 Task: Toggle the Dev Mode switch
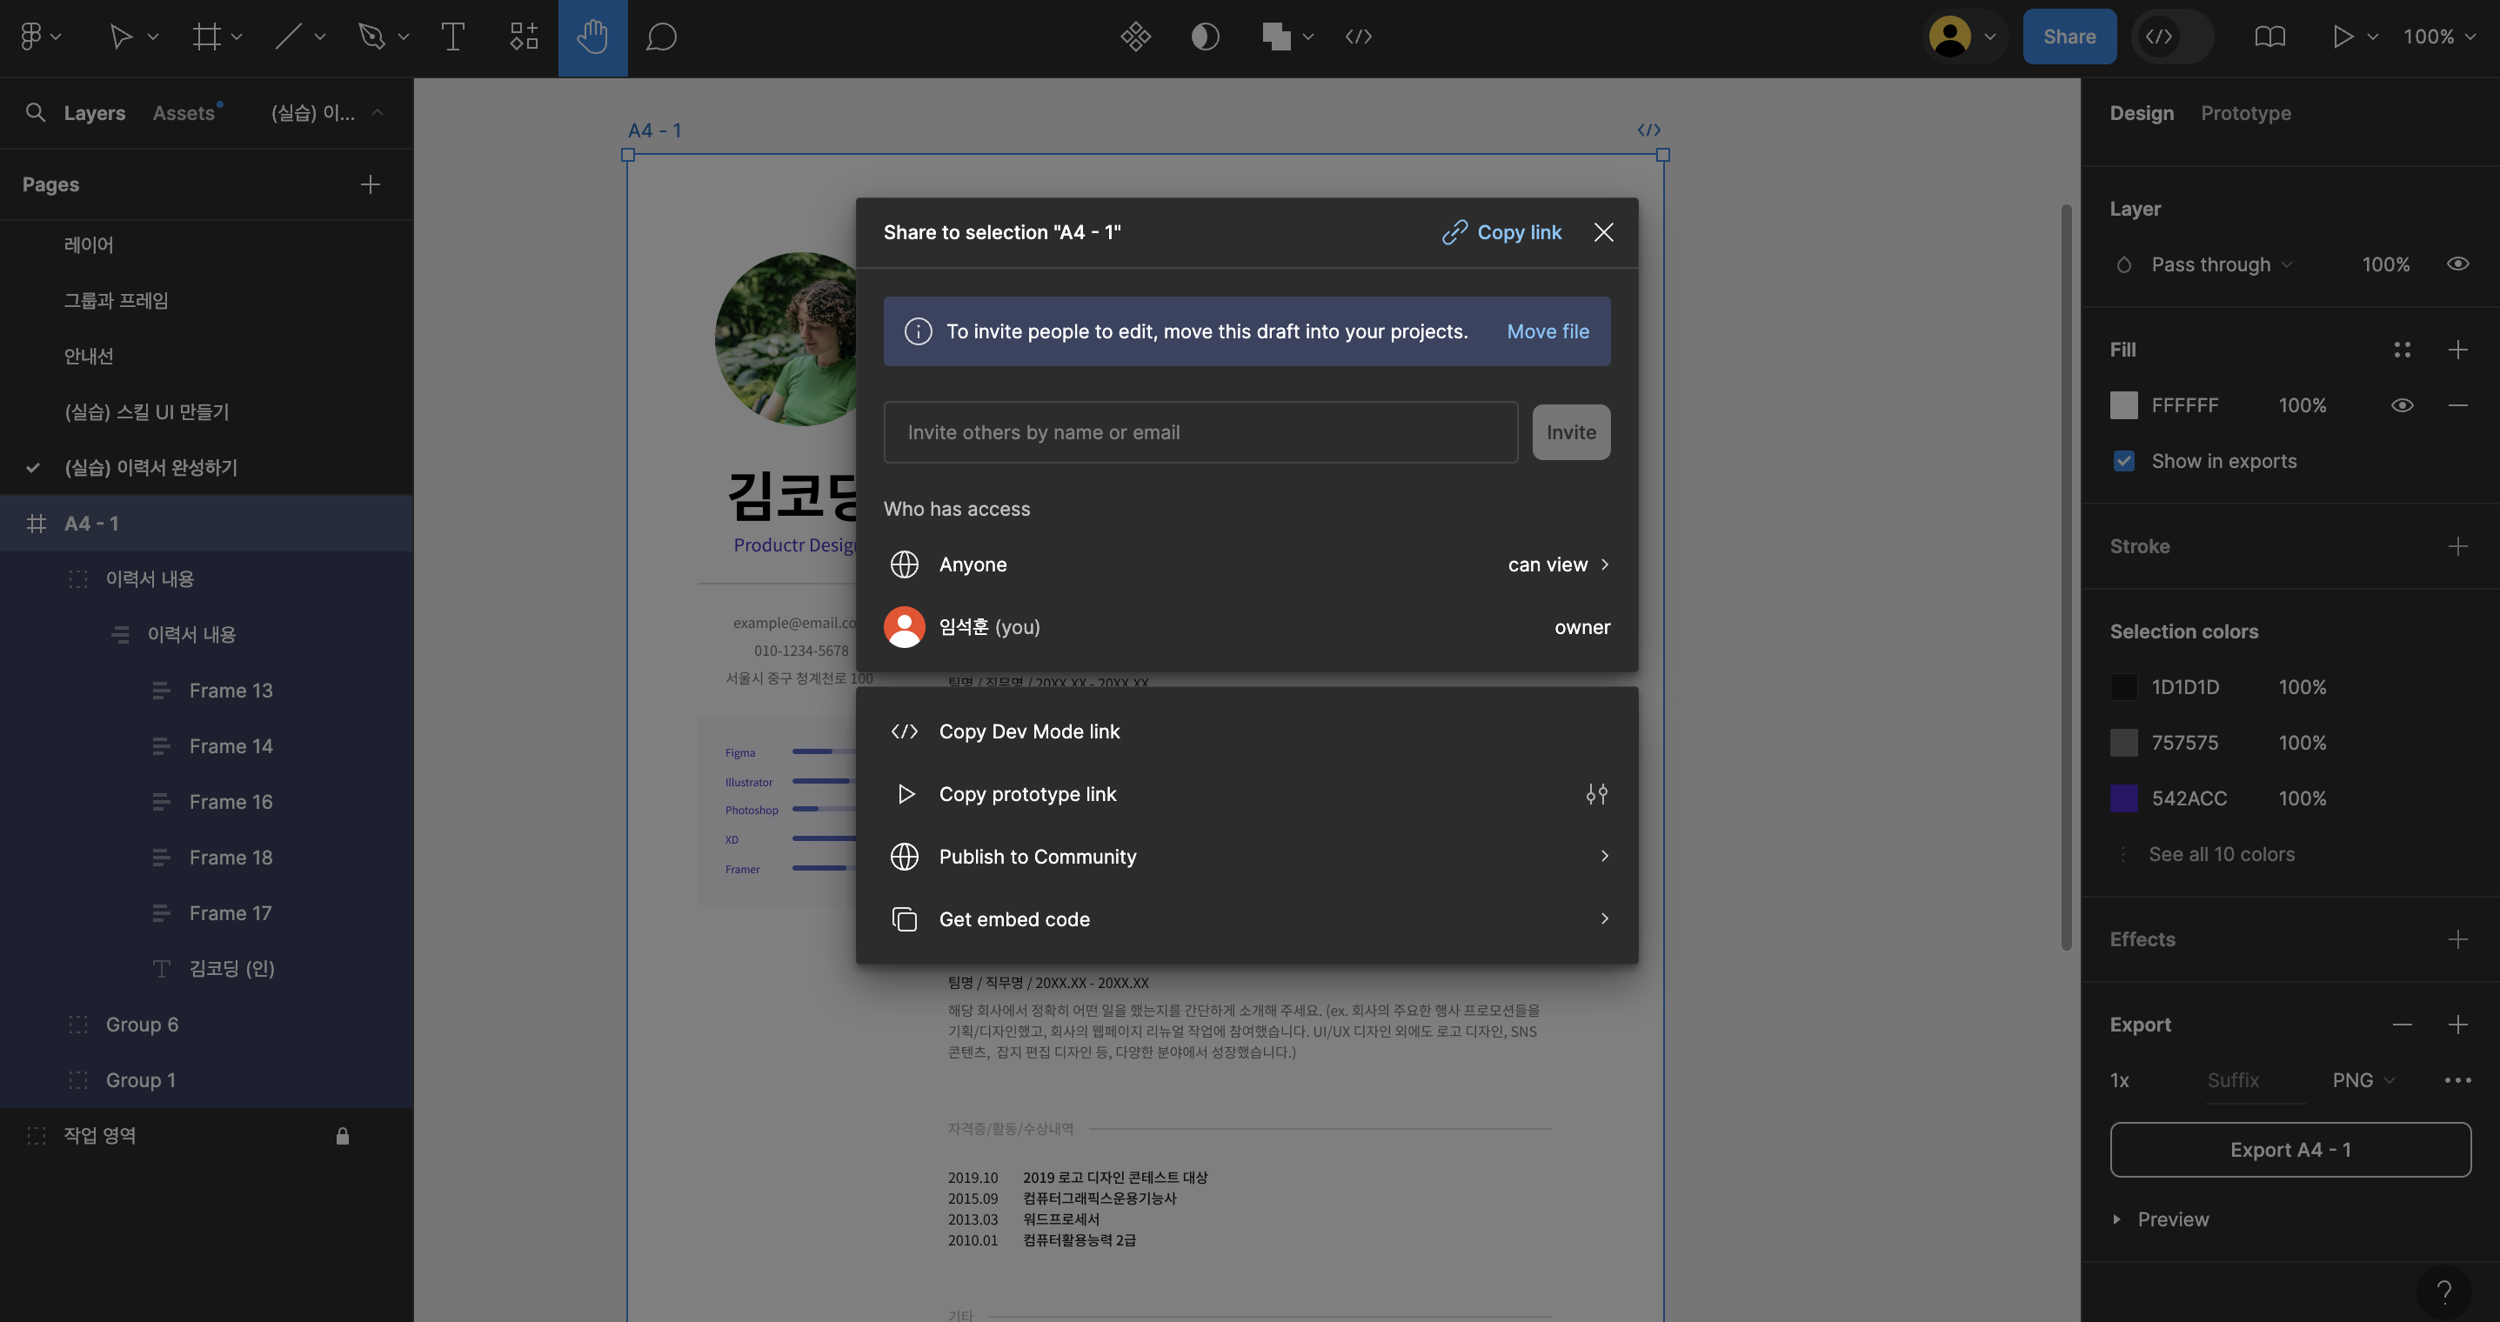click(2173, 37)
